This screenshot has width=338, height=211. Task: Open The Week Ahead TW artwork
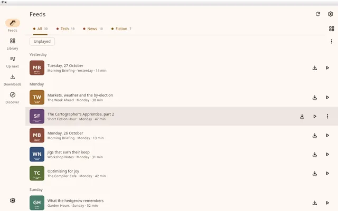pyautogui.click(x=37, y=97)
